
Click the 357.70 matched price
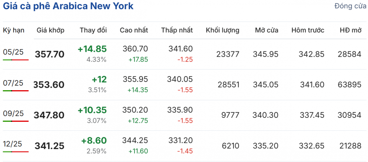point(50,54)
